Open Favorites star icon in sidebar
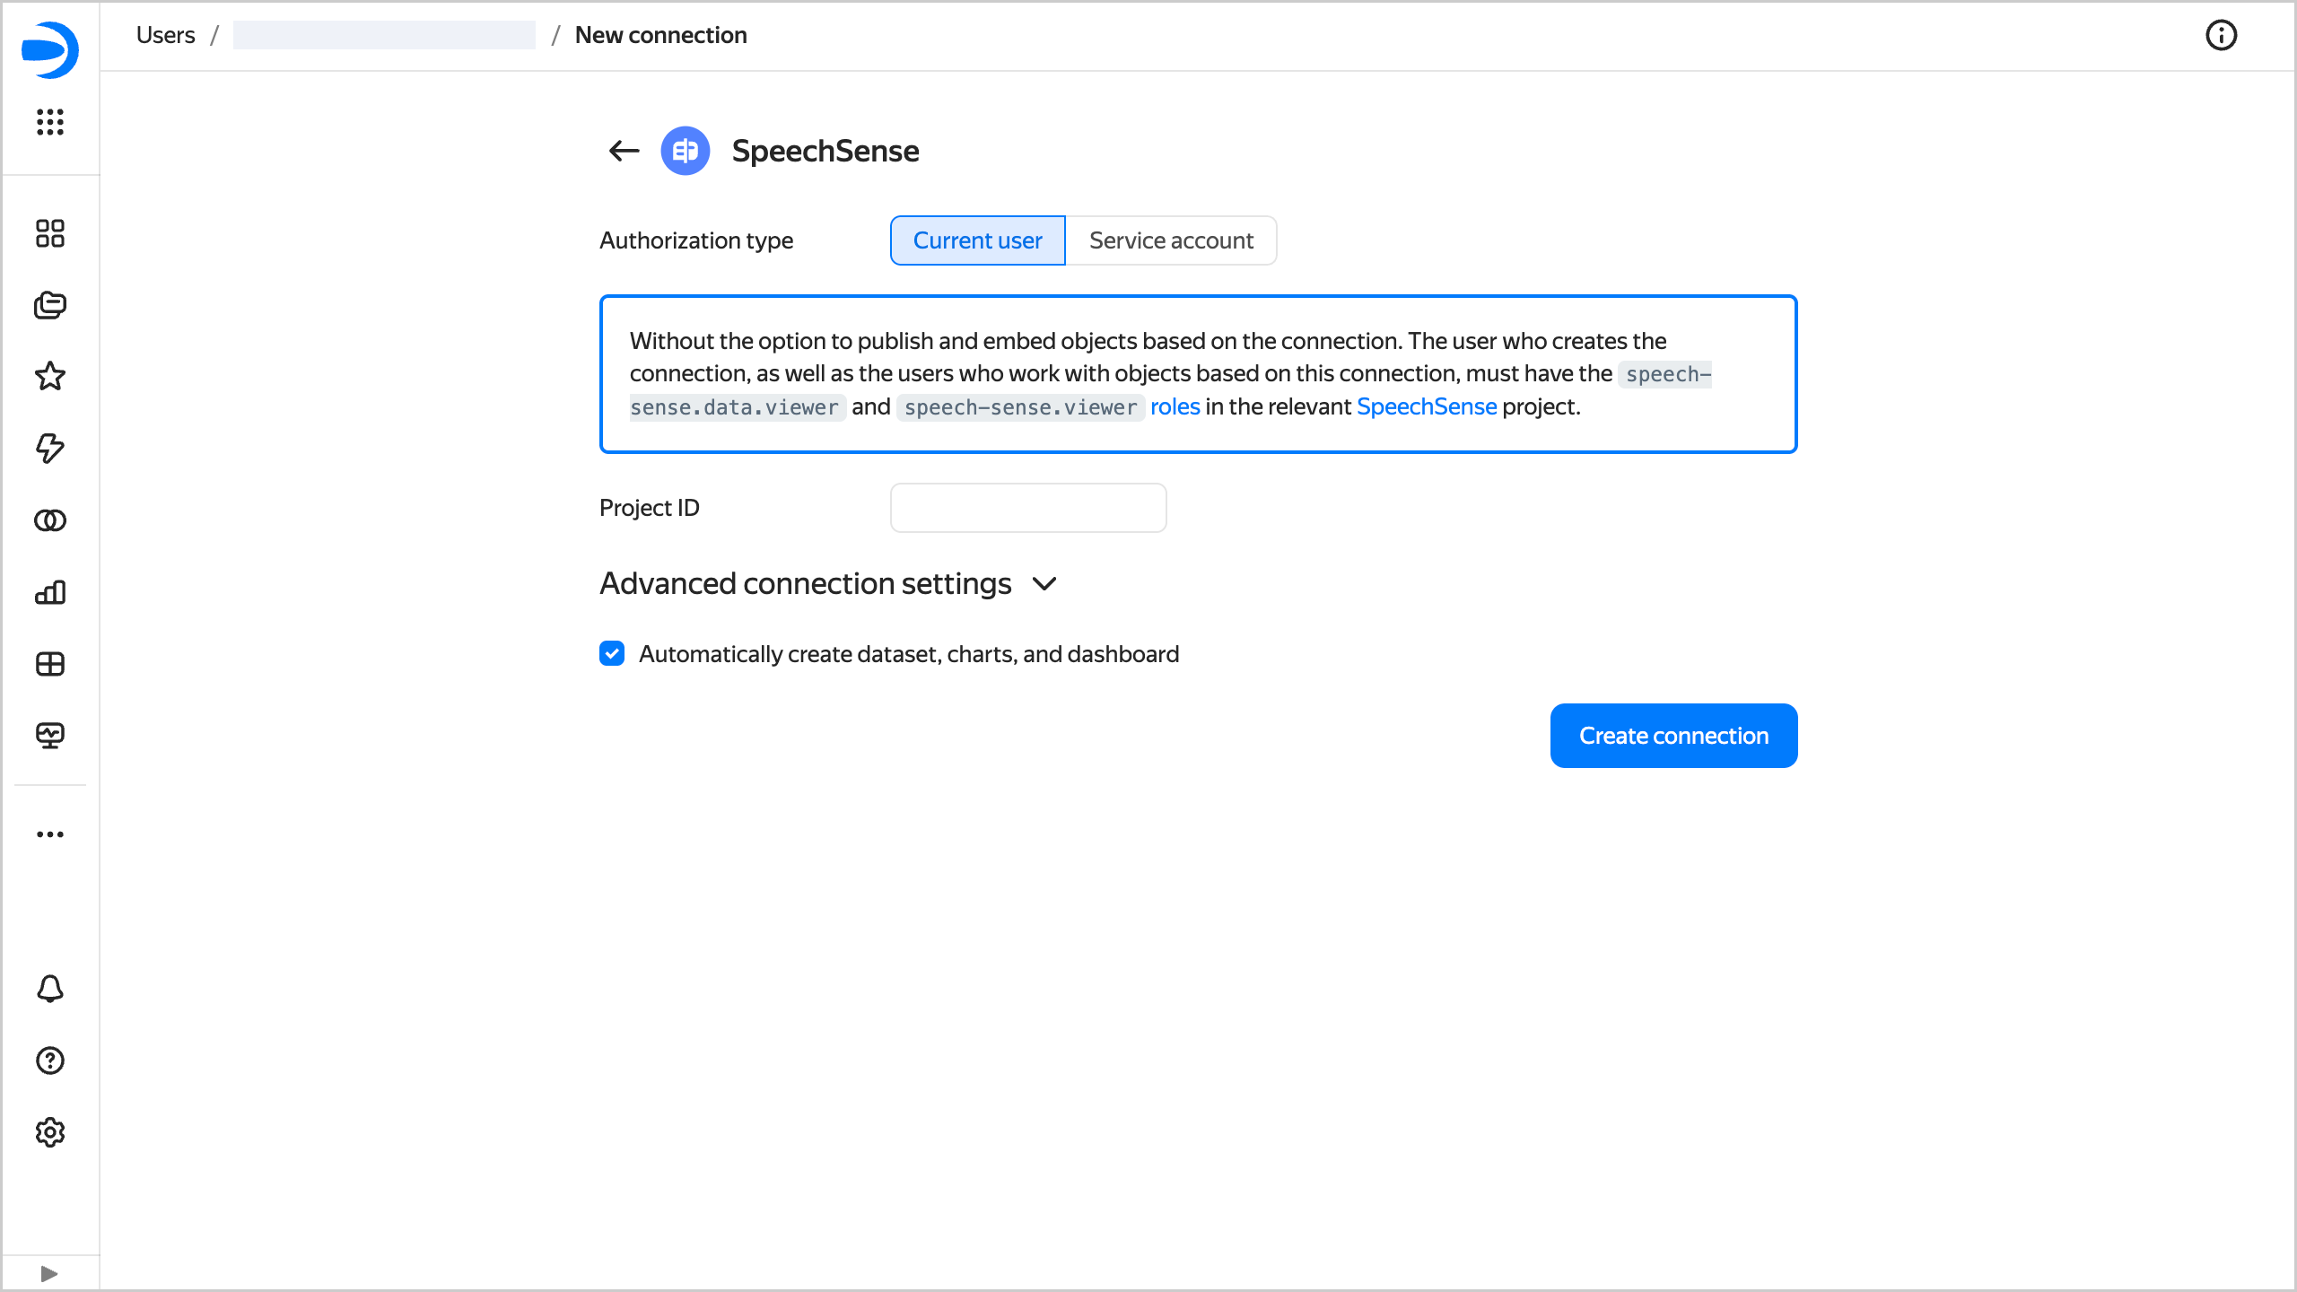 [x=50, y=377]
